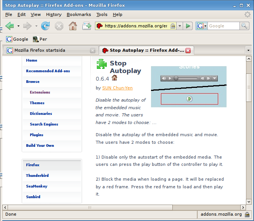
Task: Click the grayed forward arrow button
Action: (27, 26)
